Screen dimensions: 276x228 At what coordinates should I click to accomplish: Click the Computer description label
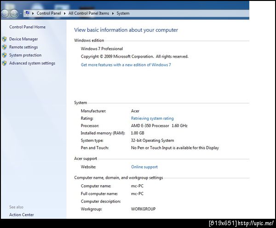pyautogui.click(x=101, y=201)
